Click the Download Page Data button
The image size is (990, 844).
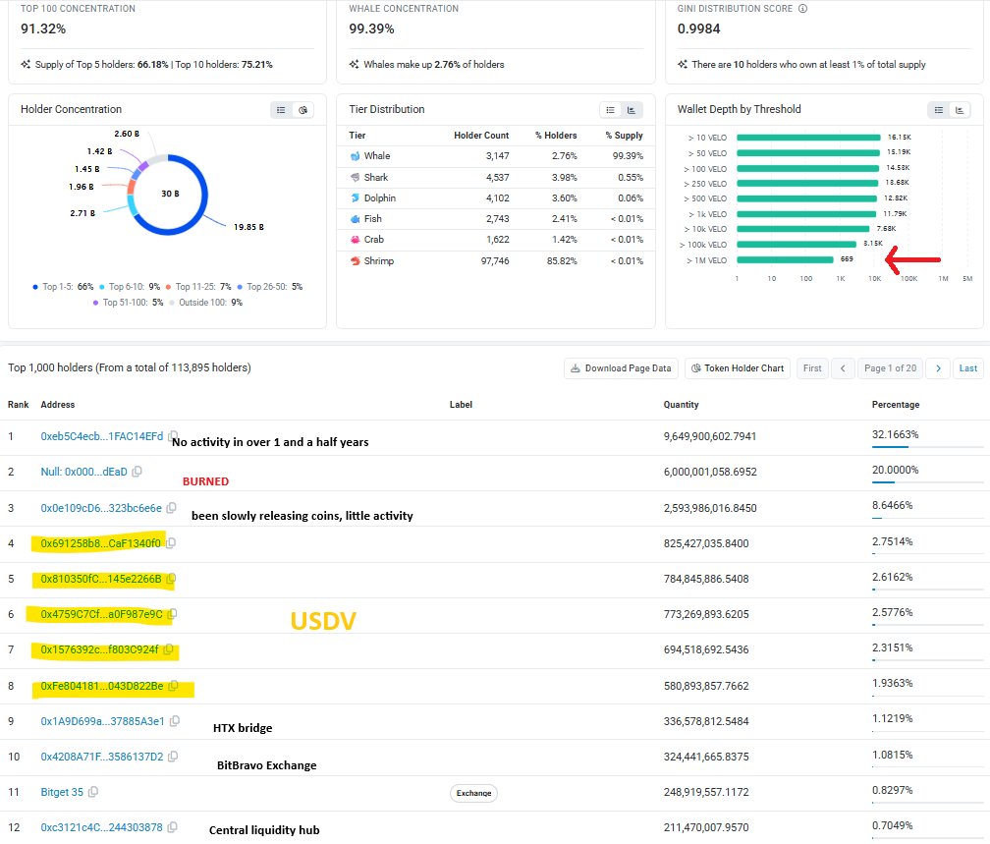(621, 368)
